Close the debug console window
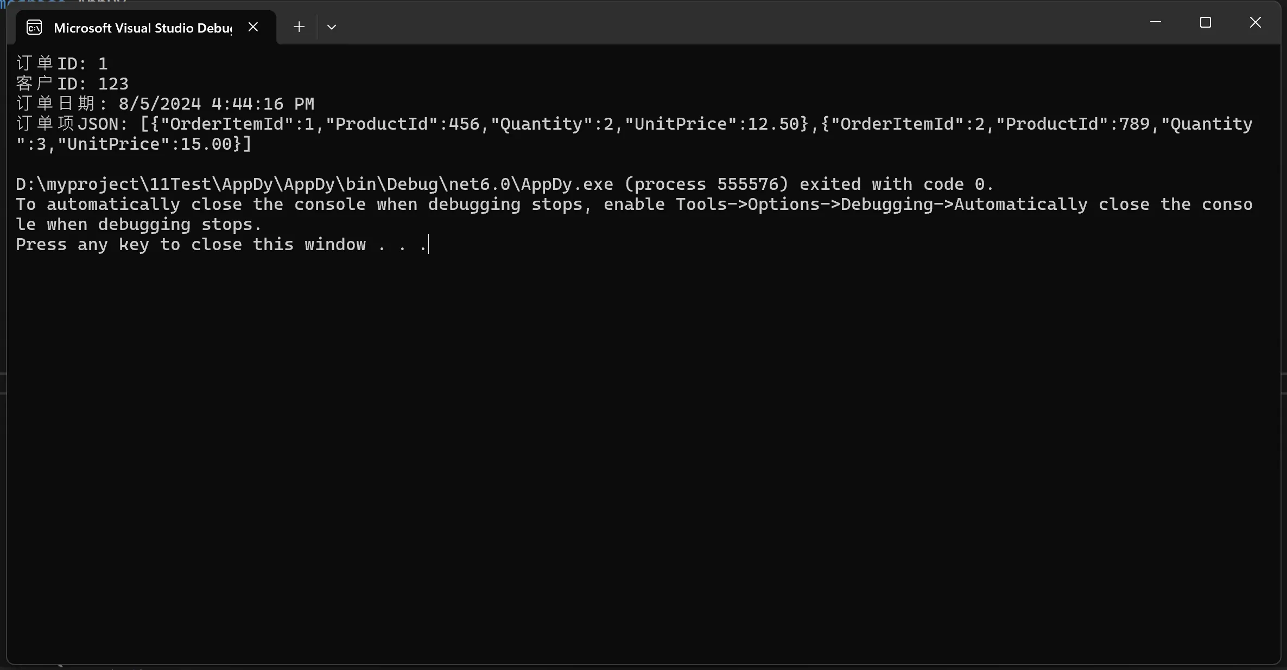1287x670 pixels. [1256, 22]
